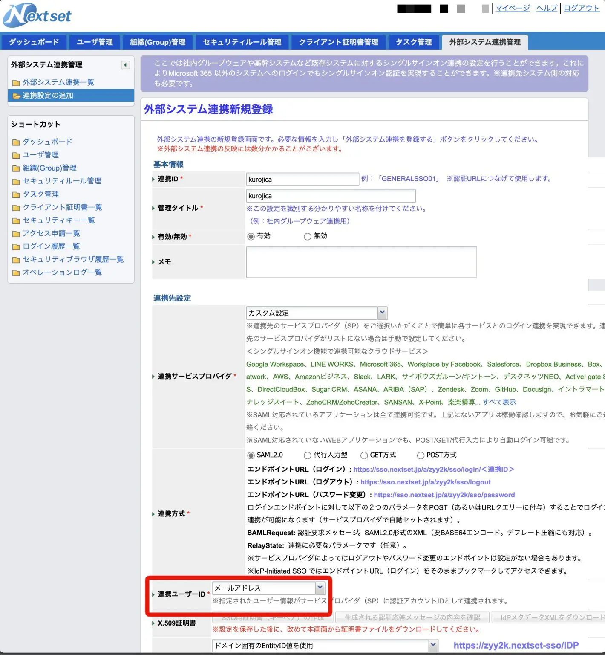Click the password change endpoint URL
The image size is (605, 655).
click(x=444, y=495)
